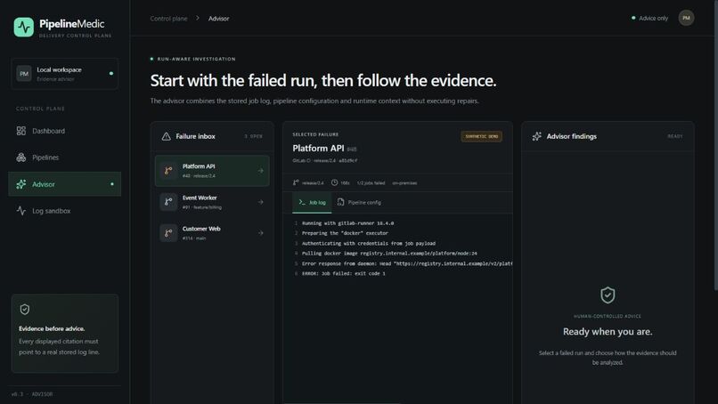Click the READY status label
Screen dimensions: 718x404
click(675, 136)
